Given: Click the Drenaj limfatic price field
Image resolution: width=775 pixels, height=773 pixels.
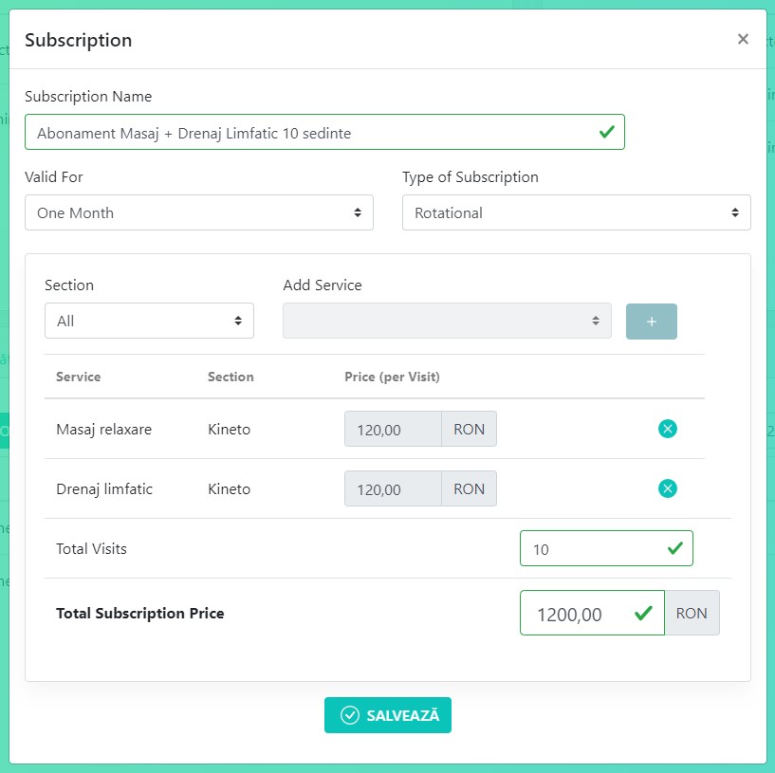Looking at the screenshot, I should click(x=393, y=489).
